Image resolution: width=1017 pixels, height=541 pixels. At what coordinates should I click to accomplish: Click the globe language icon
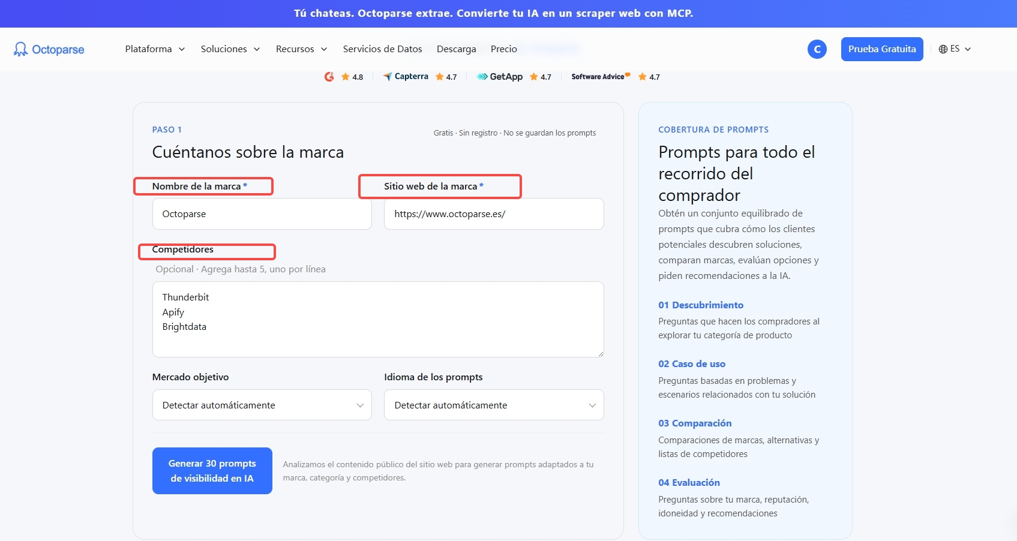943,49
